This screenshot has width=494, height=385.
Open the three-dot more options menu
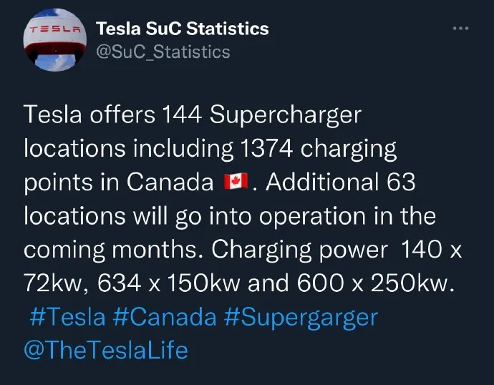coord(460,29)
